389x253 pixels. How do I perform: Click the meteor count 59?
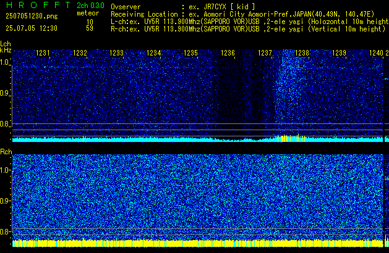point(90,28)
